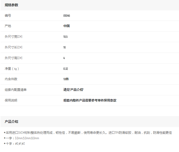Open the 请见'产品介绍' reference text
The width and height of the screenshot is (179, 152).
(x=73, y=90)
